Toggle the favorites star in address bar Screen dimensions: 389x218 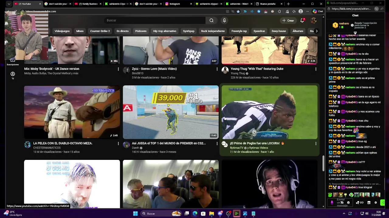point(238,11)
